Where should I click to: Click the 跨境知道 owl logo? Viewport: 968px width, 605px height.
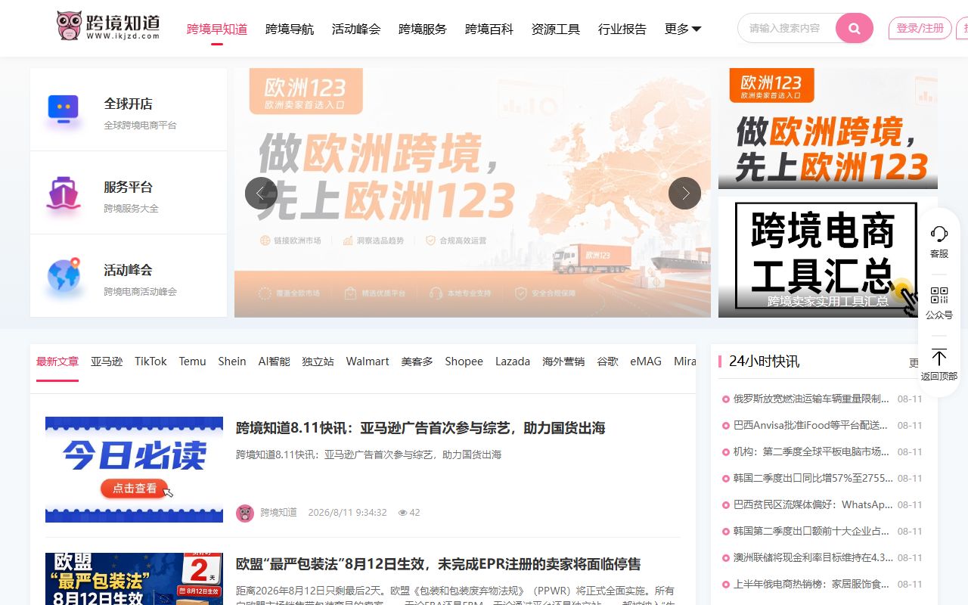[108, 26]
